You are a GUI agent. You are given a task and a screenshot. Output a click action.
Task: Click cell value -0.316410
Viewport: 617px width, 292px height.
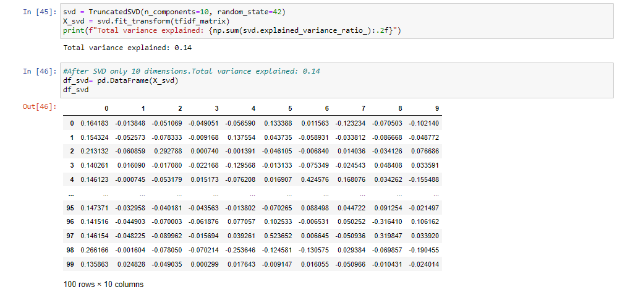pos(387,222)
